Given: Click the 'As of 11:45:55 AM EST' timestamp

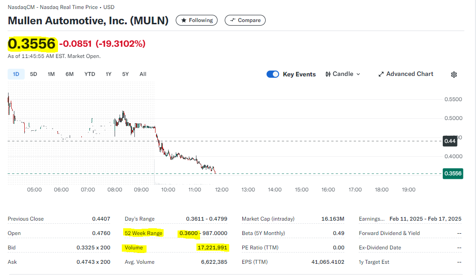Looking at the screenshot, I should point(54,56).
